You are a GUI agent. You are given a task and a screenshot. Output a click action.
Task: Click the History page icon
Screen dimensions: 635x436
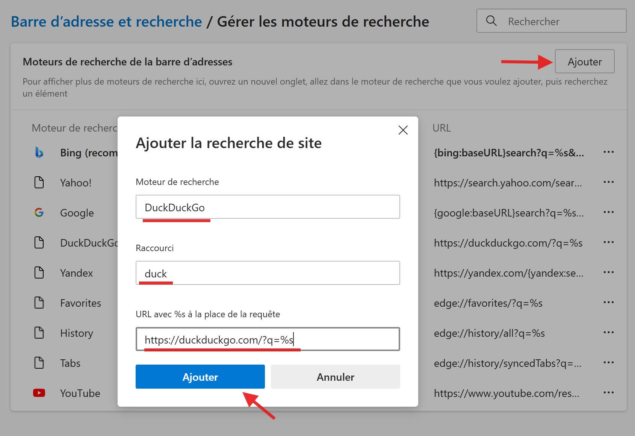pyautogui.click(x=39, y=333)
